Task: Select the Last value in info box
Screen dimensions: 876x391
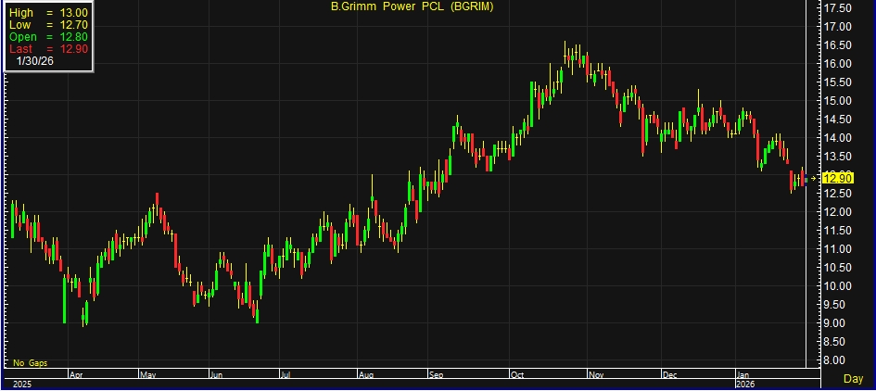Action: tap(74, 48)
